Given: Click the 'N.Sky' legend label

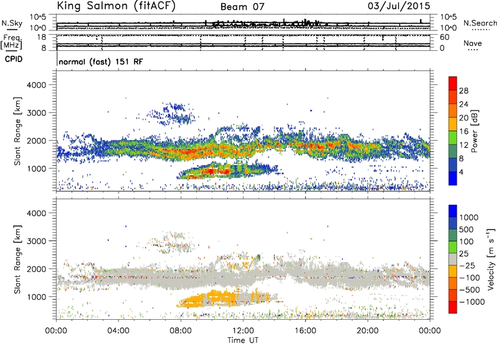Looking at the screenshot, I should [x=12, y=23].
